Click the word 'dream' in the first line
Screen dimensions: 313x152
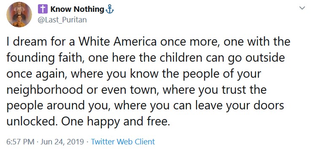(30, 42)
